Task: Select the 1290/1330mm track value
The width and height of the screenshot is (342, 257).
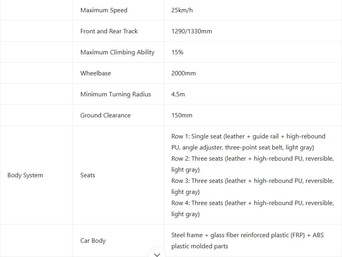Action: pyautogui.click(x=192, y=31)
